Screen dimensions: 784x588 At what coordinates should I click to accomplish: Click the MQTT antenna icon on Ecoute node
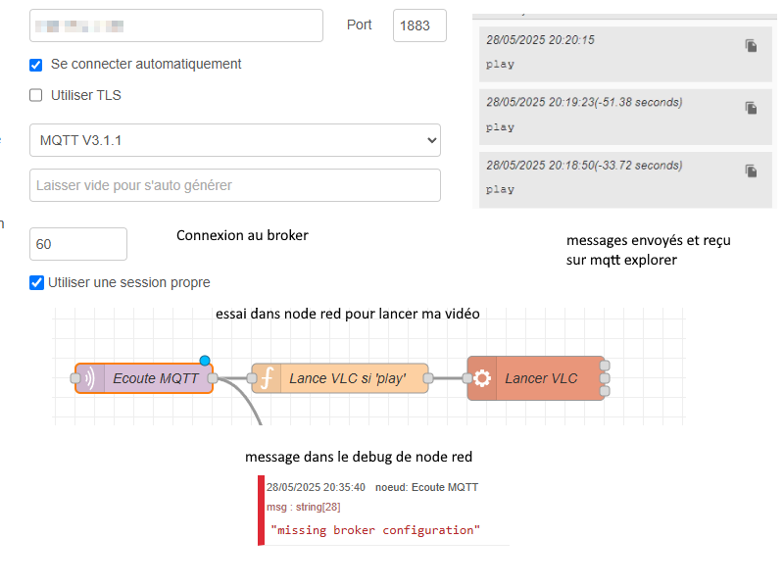click(89, 378)
